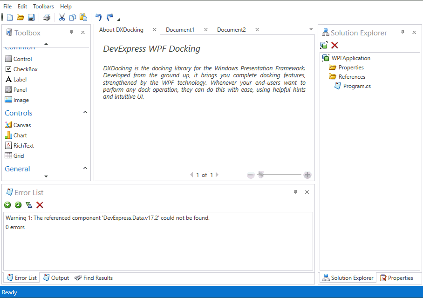Open the File menu

tap(7, 6)
